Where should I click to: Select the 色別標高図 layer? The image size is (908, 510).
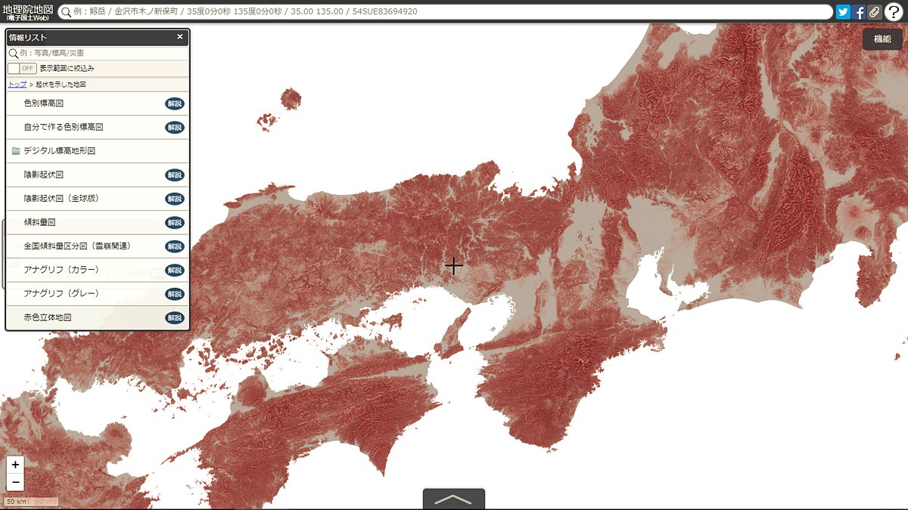click(x=98, y=104)
